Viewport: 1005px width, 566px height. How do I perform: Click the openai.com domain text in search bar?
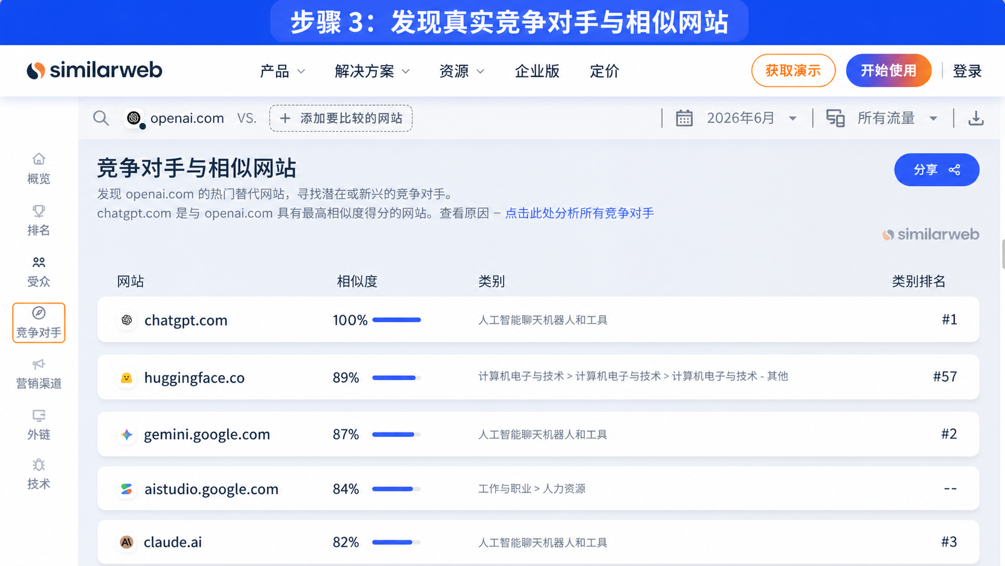(187, 118)
